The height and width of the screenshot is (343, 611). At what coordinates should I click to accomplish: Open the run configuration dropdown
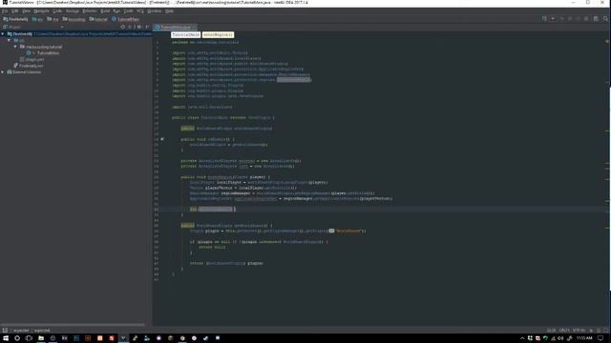(553, 19)
